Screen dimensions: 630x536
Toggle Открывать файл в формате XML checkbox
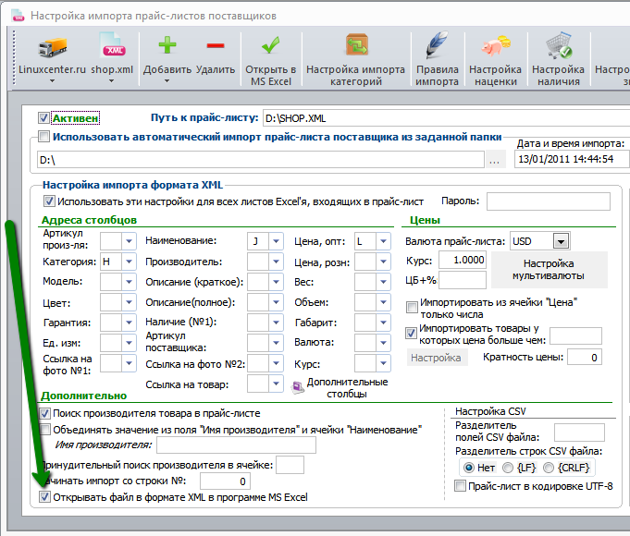click(x=45, y=497)
